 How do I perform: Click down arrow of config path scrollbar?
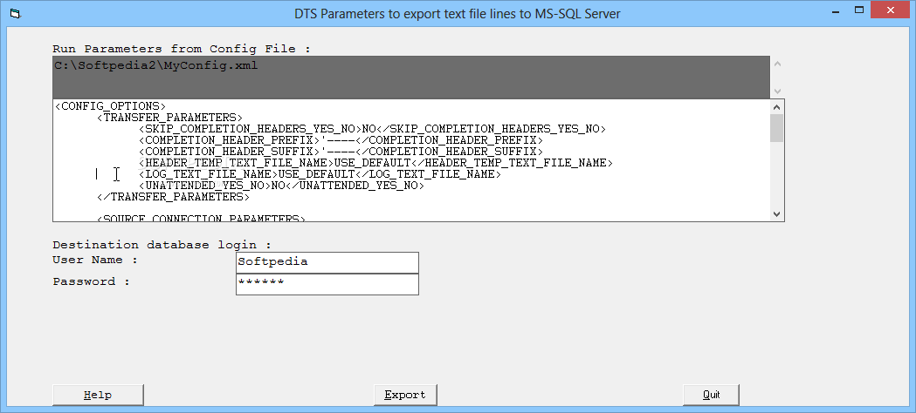tap(777, 91)
